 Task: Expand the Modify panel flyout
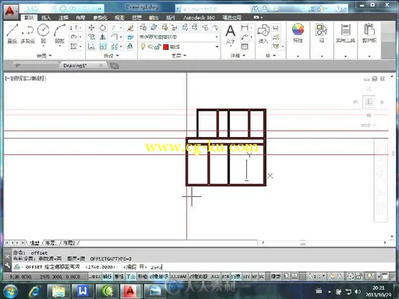pyautogui.click(x=111, y=55)
